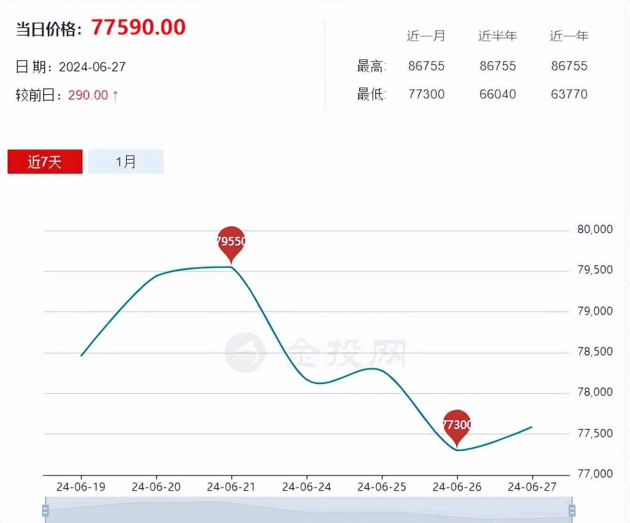Grab the right range slider handle

coord(572,510)
